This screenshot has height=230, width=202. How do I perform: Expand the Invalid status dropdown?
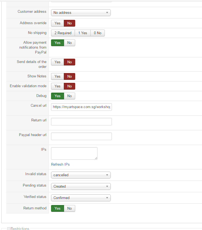[81, 175]
